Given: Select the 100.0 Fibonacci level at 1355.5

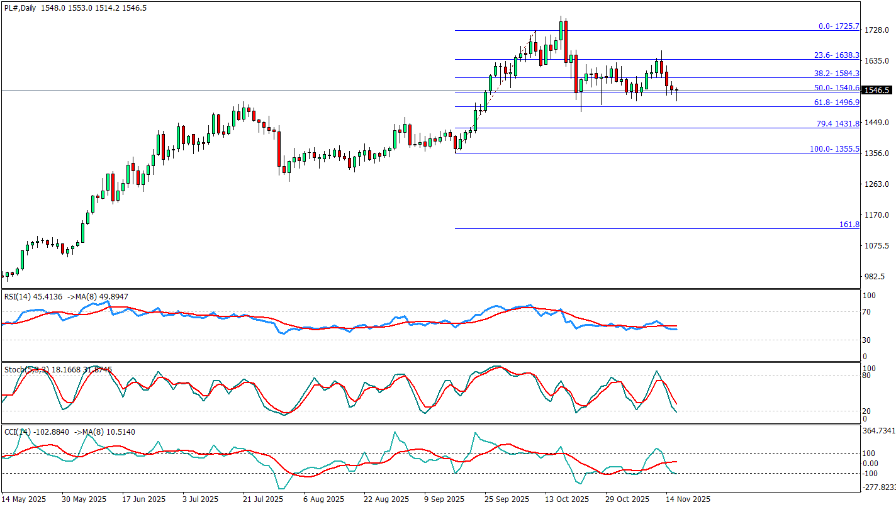Looking at the screenshot, I should click(x=834, y=149).
